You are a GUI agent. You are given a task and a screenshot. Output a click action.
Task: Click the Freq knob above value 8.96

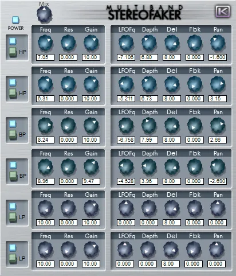click(45, 167)
